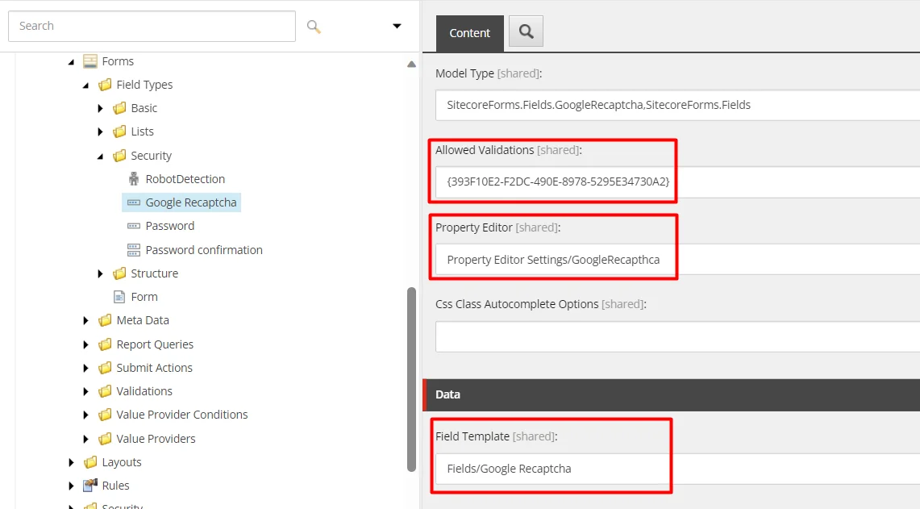Click the Model Type input field
Image resolution: width=920 pixels, height=509 pixels.
(x=677, y=105)
